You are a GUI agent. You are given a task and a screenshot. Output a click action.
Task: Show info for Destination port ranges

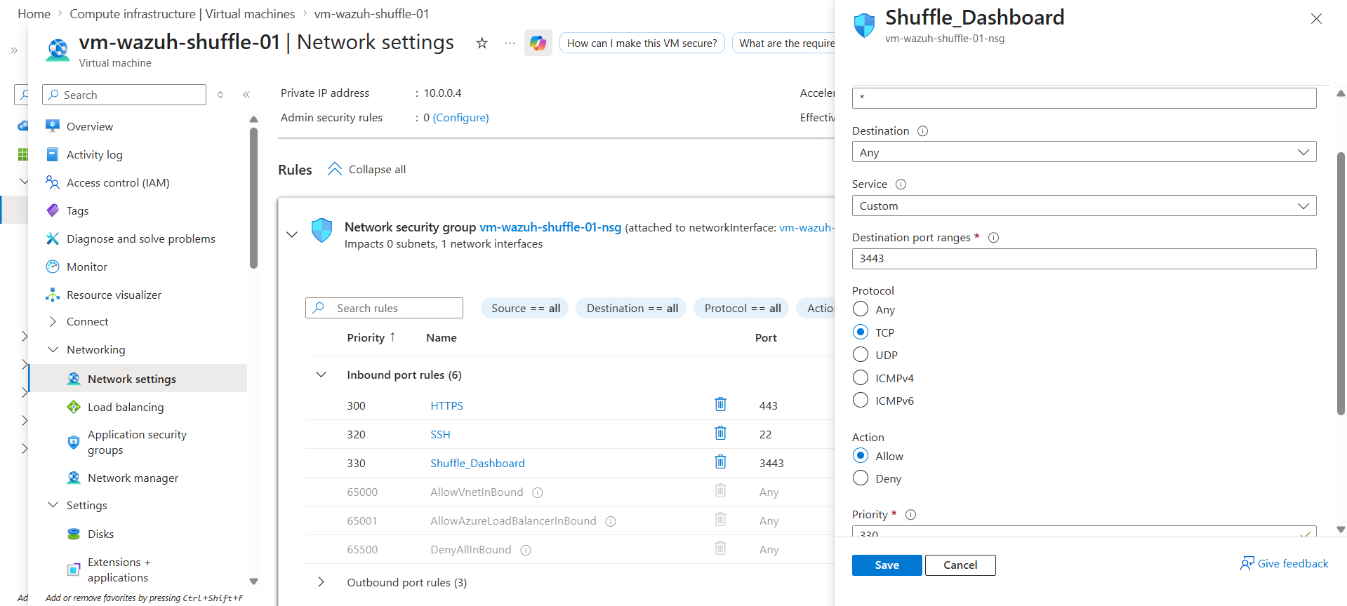994,238
